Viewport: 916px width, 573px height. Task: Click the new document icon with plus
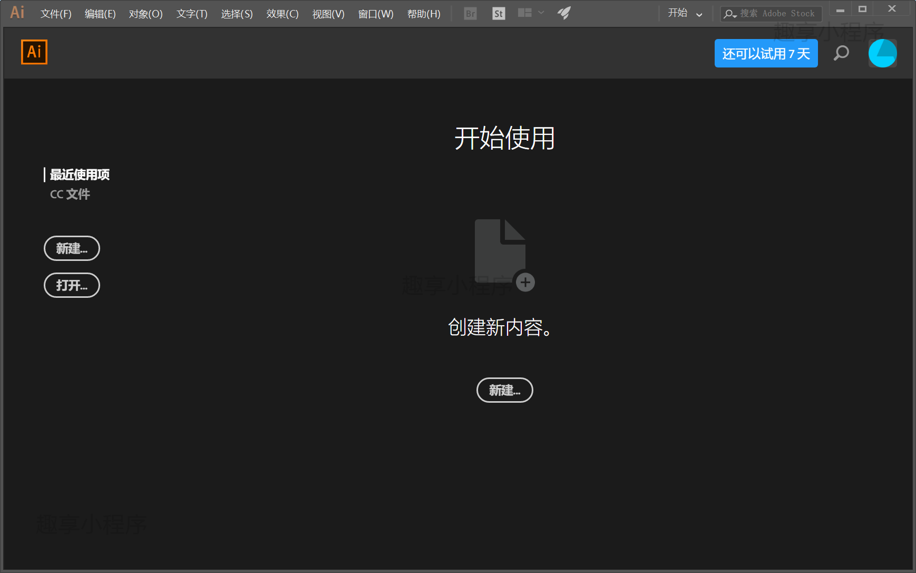pyautogui.click(x=504, y=255)
